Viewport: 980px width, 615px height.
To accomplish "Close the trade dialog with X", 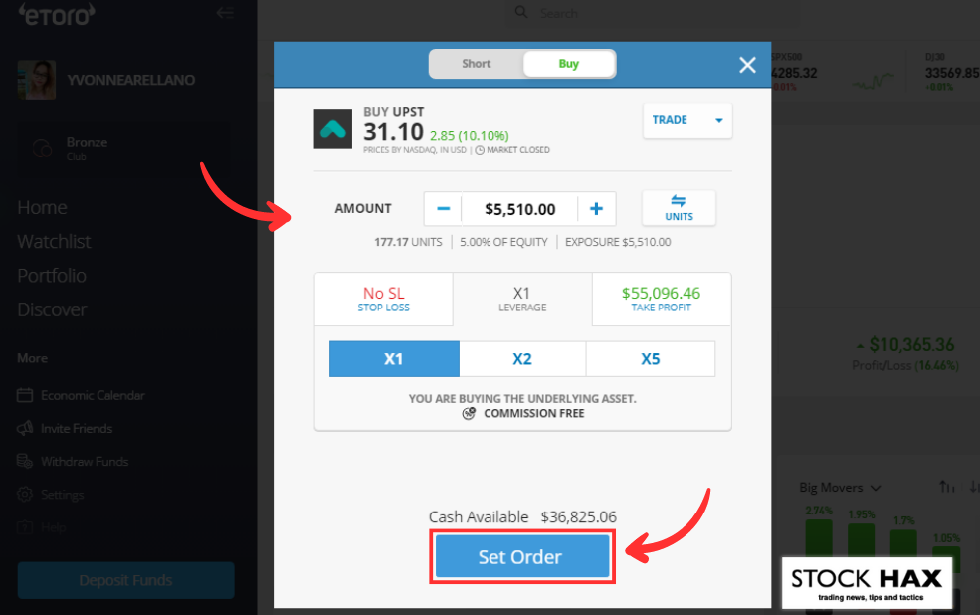I will coord(747,65).
